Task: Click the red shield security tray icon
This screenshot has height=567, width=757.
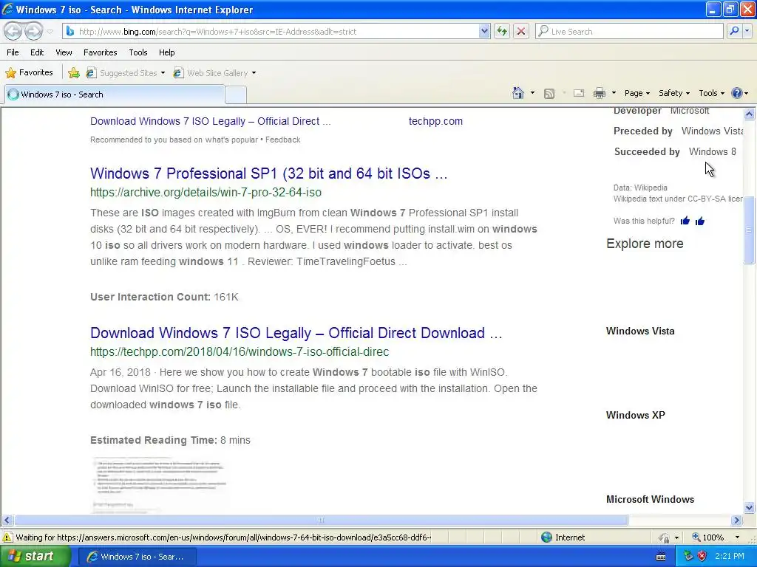Action: point(702,557)
